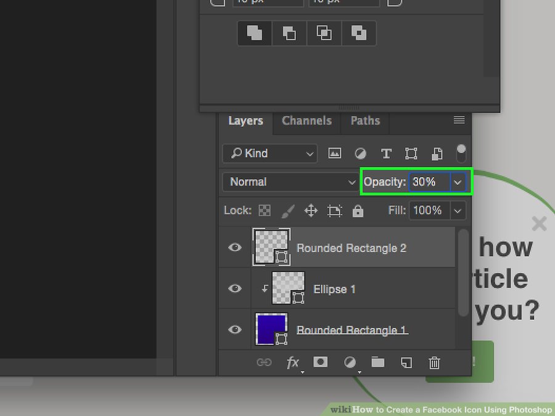Expand the Opacity slider dropdown arrow
Screen dimensions: 555x416
[458, 182]
